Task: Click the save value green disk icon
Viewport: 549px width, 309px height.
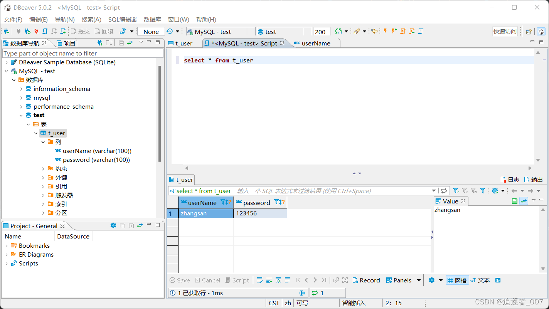Action: pos(514,201)
